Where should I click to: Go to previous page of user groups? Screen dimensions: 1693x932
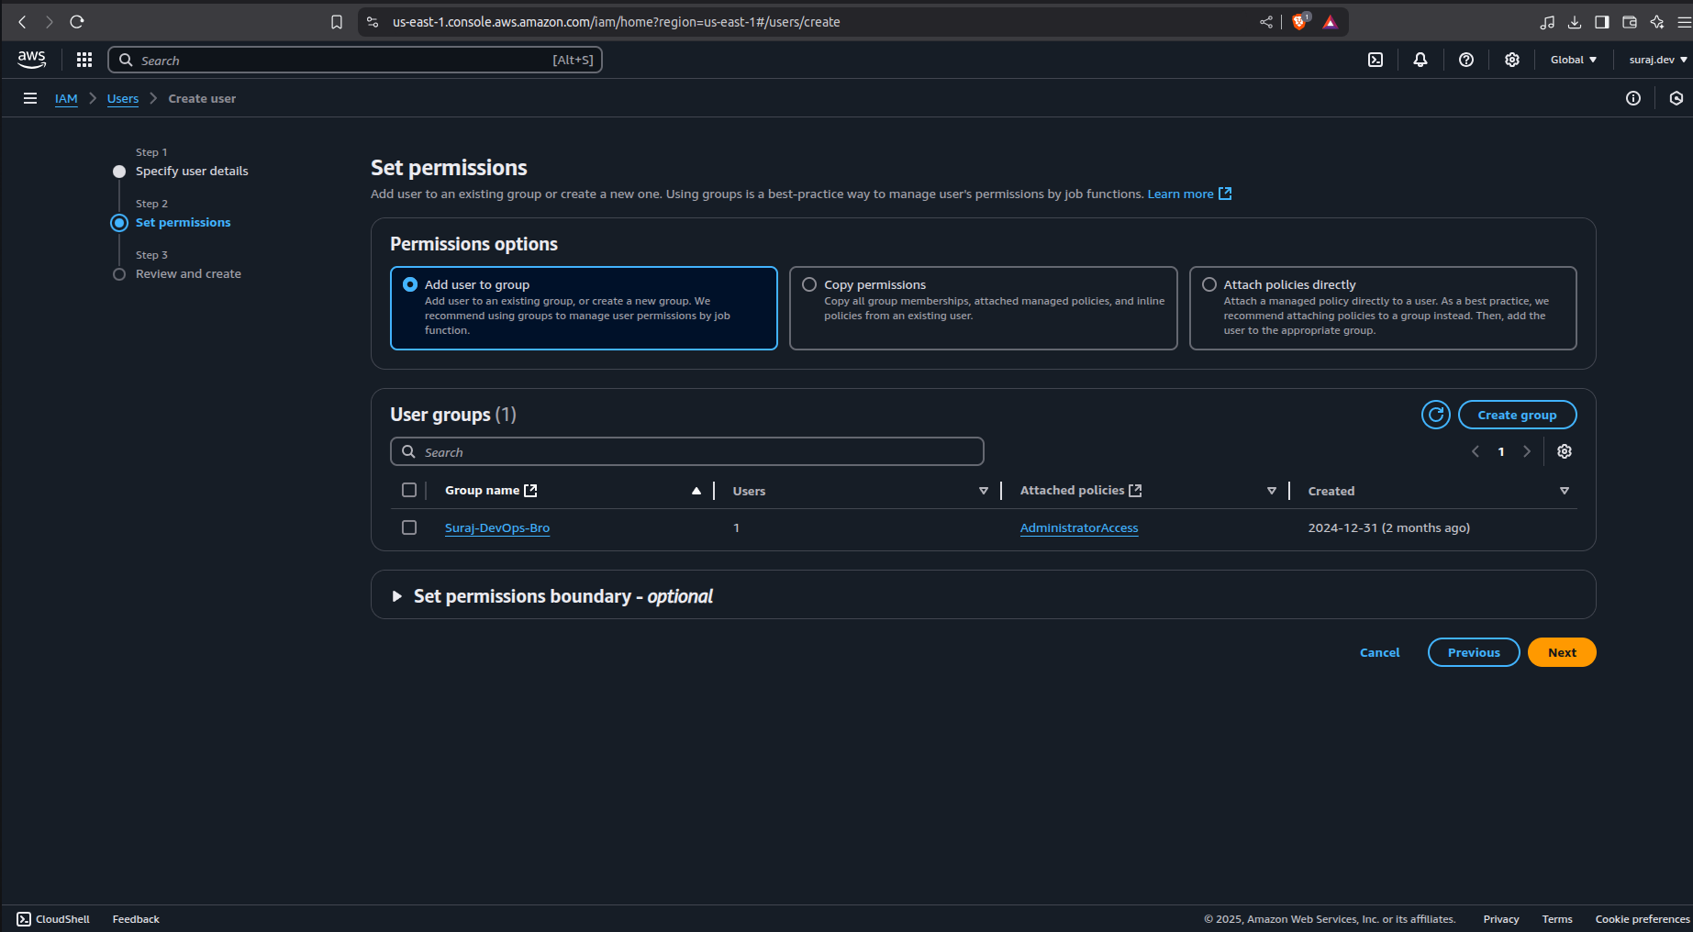coord(1476,451)
